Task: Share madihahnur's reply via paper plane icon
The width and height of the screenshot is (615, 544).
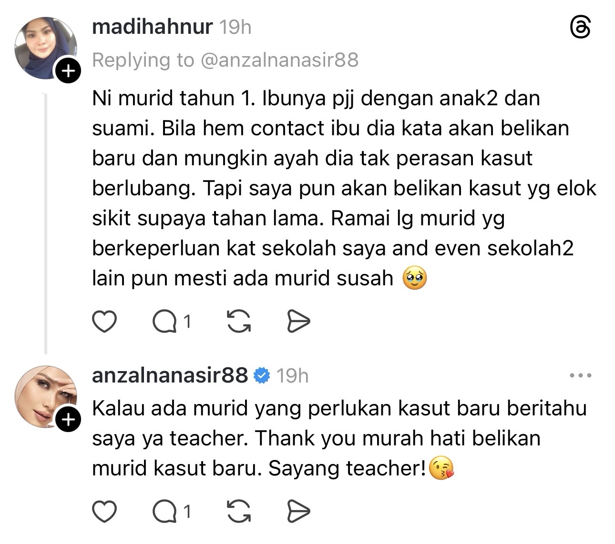Action: click(x=298, y=322)
